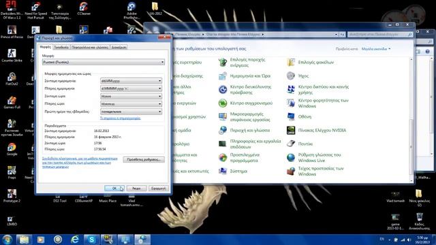Open the NVIDIA Control Panel icon
This screenshot has height=245, width=436.
point(291,130)
